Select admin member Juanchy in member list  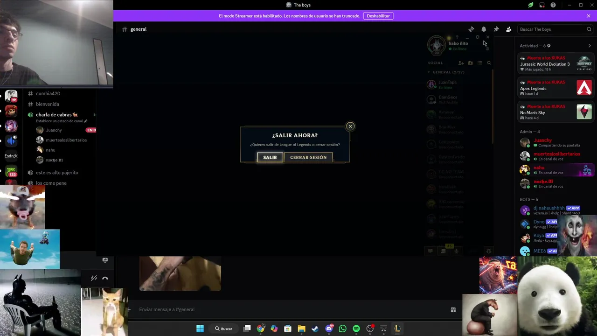point(556,142)
